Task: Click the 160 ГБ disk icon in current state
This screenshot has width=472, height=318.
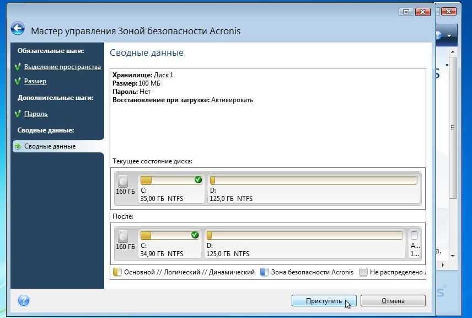Action: [124, 181]
